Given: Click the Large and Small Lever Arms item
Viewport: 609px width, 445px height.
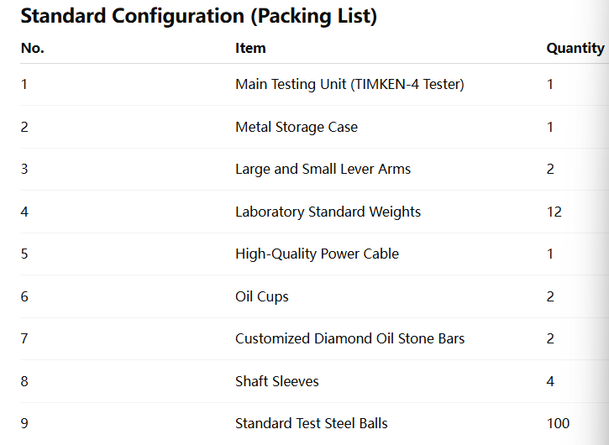Looking at the screenshot, I should tap(323, 169).
